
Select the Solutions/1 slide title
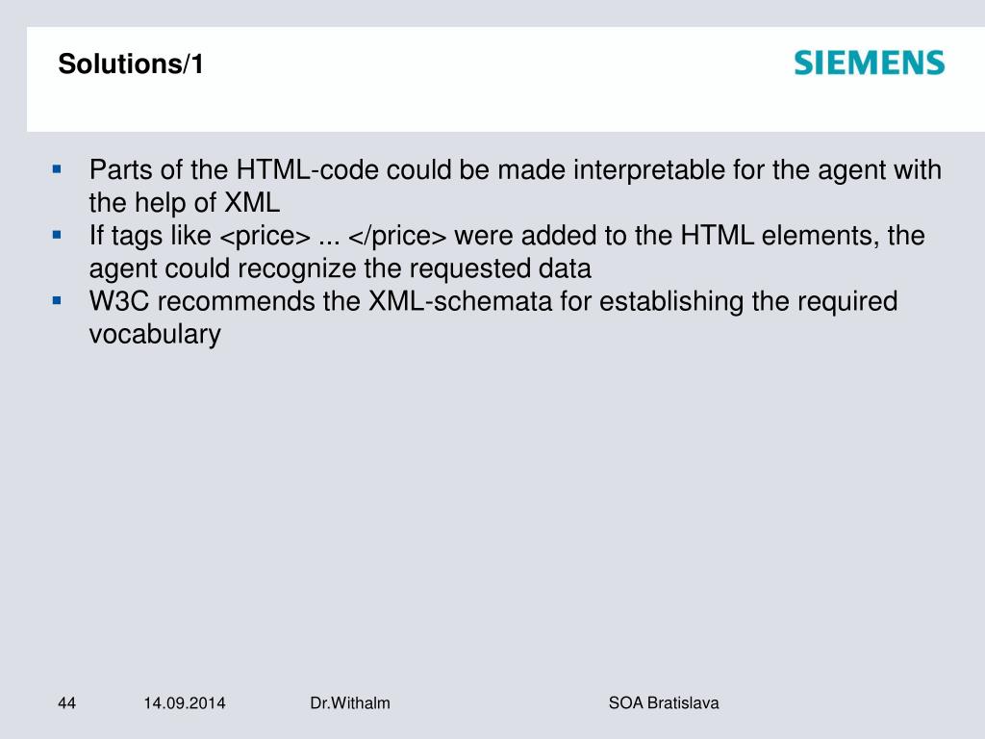click(131, 64)
